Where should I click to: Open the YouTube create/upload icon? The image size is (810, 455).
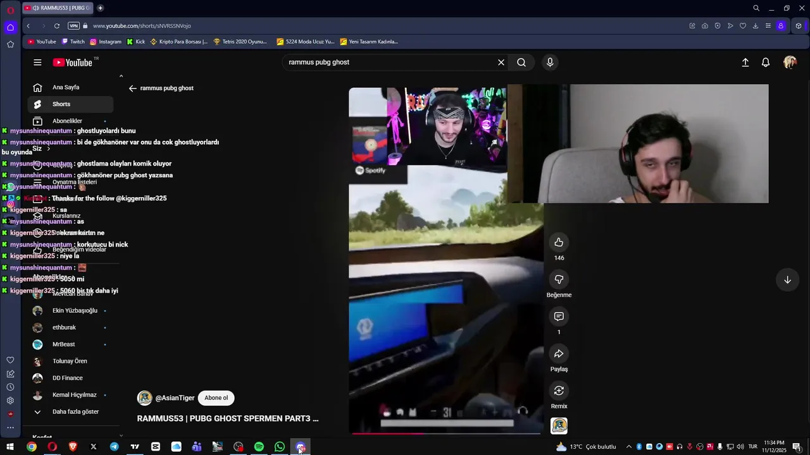pos(745,63)
